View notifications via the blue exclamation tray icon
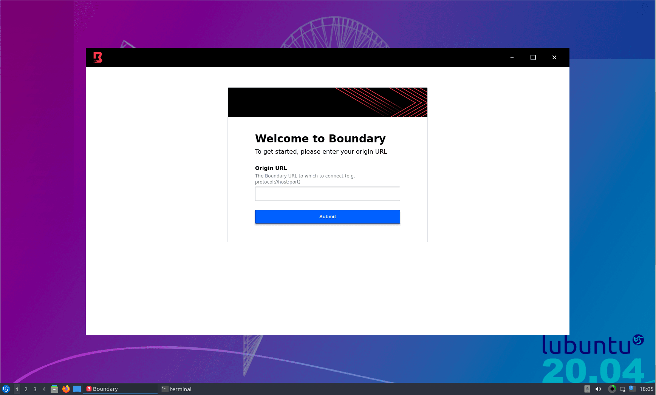The height and width of the screenshot is (395, 656). tap(632, 389)
